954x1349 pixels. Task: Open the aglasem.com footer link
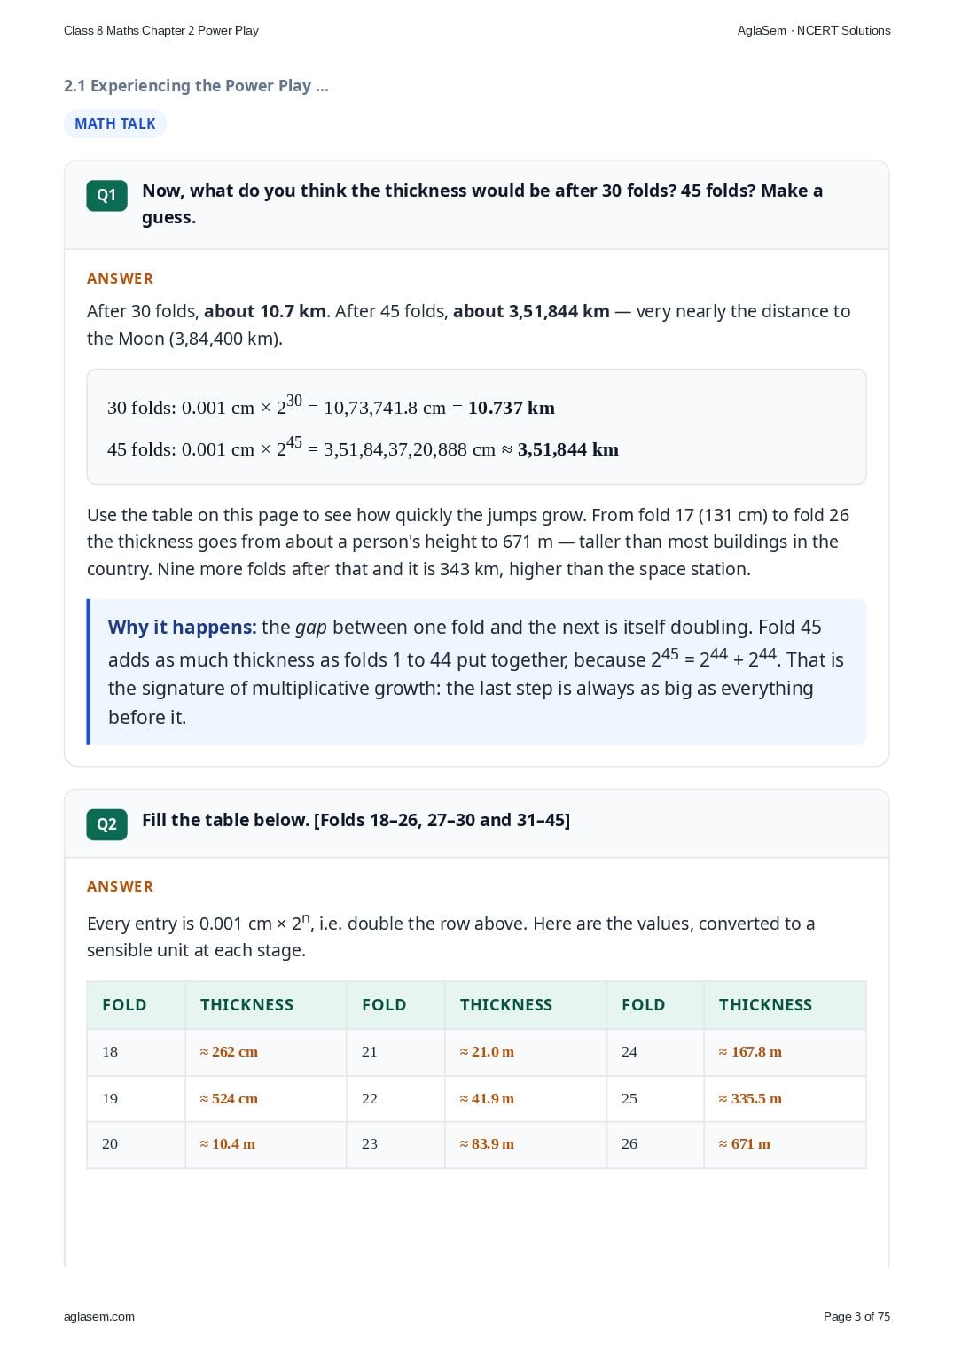pyautogui.click(x=99, y=1316)
